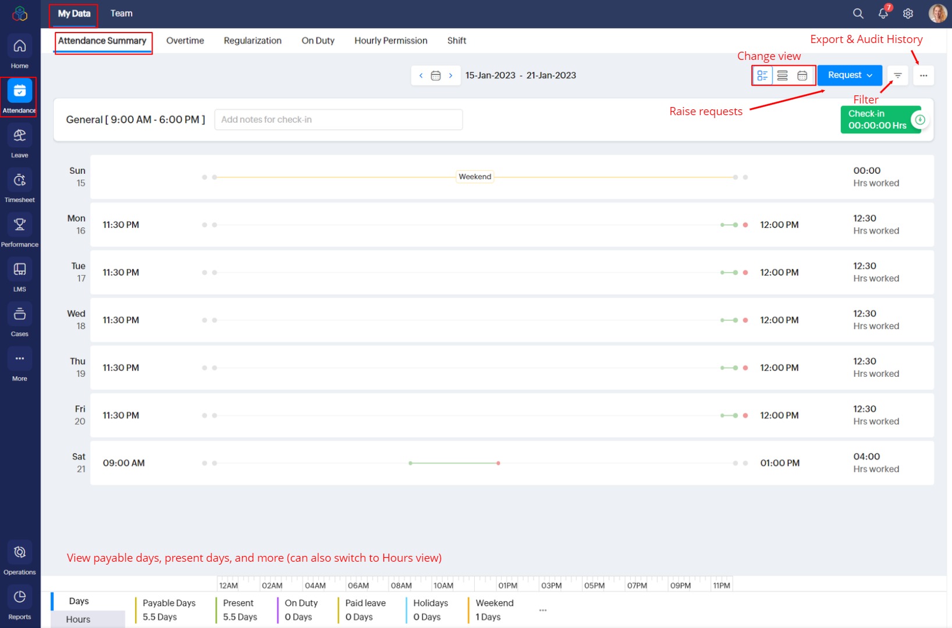This screenshot has width=952, height=628.
Task: Click the check-in notes input field
Action: (x=338, y=120)
